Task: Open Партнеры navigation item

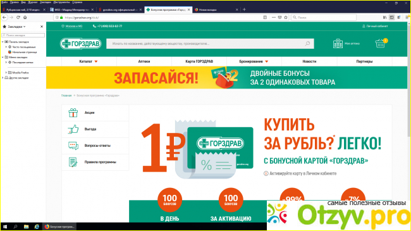Action: 364,61
